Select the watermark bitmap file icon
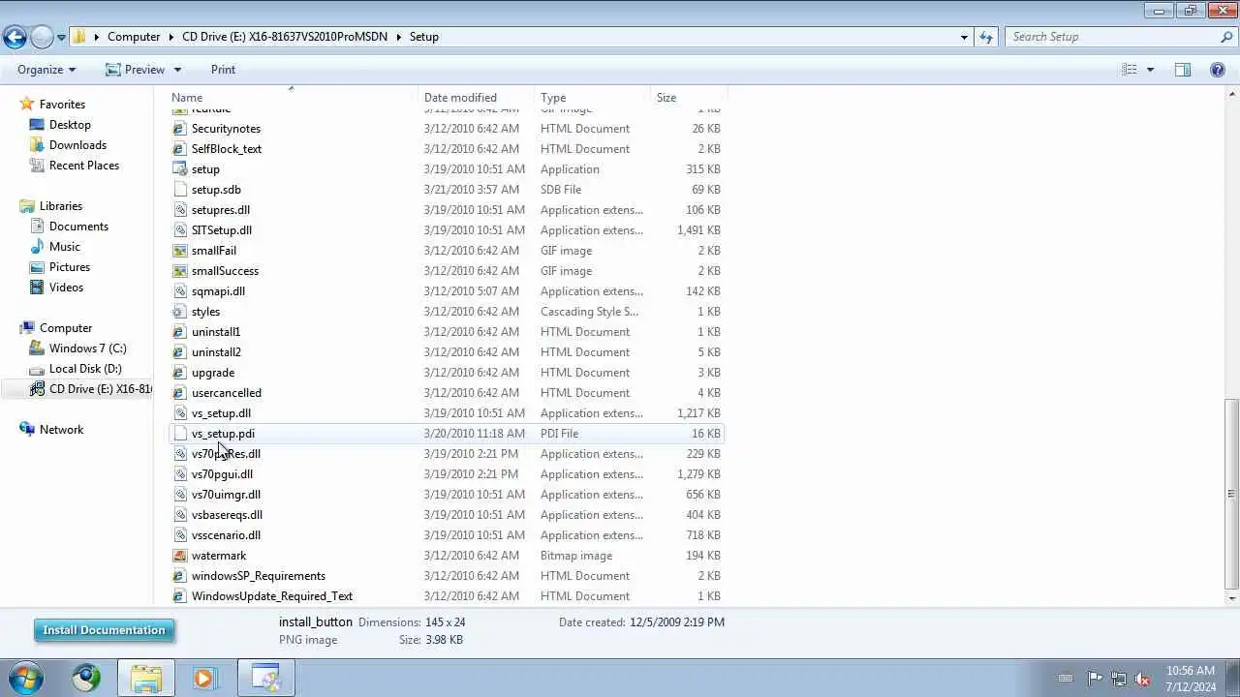Viewport: 1240px width, 697px height. 179,556
